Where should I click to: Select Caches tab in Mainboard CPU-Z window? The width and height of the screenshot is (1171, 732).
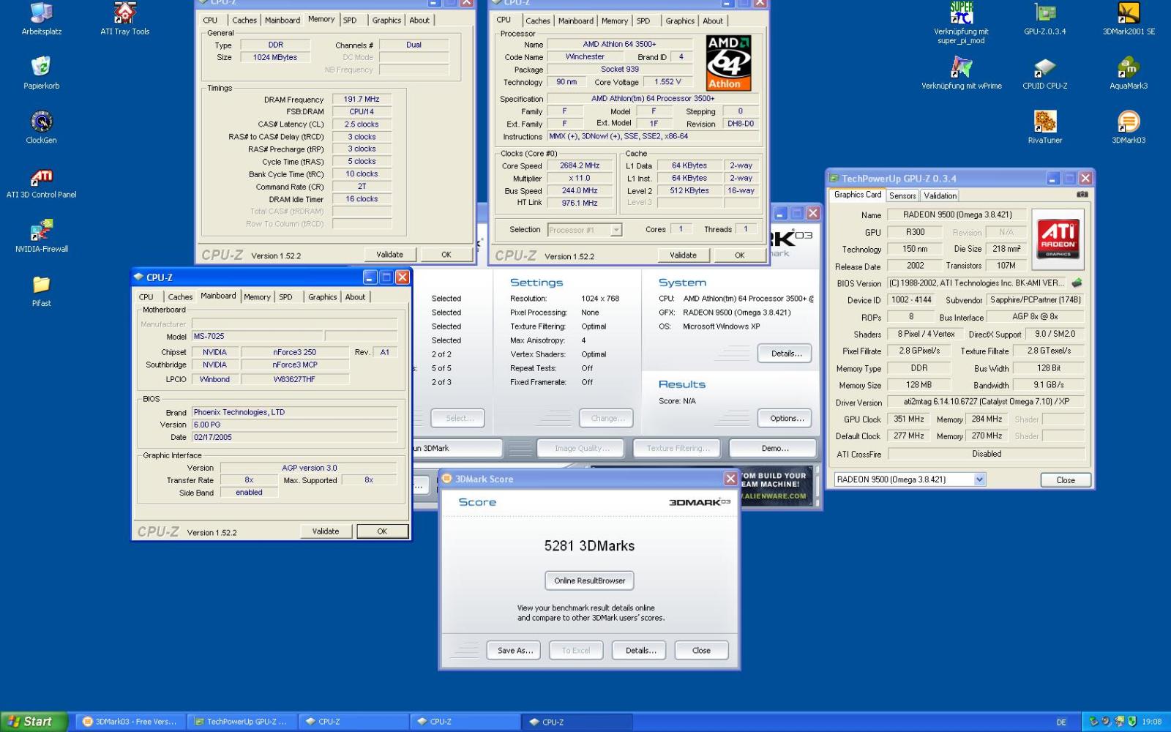click(180, 297)
